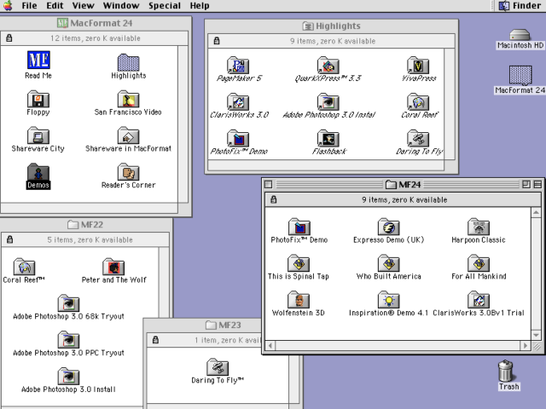Viewport: 546px width, 409px height.
Task: Open the Edit menu
Action: point(55,6)
